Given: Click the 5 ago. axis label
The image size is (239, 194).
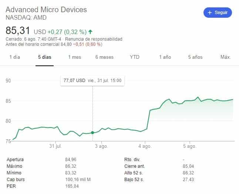Looking at the screenshot, I should [x=190, y=146].
